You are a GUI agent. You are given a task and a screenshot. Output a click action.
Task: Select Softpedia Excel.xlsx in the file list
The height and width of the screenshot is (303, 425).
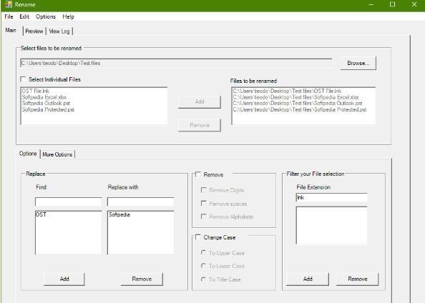click(x=44, y=97)
